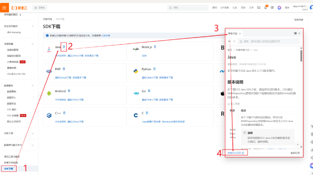Switch language via 简体 selector

click(x=287, y=8)
